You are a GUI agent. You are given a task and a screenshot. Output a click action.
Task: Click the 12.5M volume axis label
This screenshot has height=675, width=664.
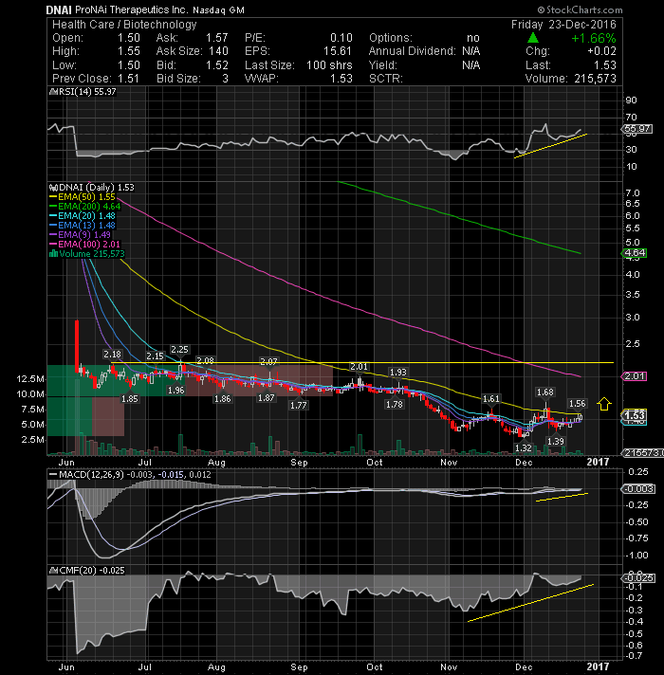click(x=30, y=379)
